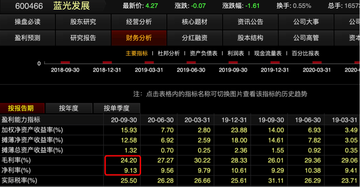Click the 2018-12-31 chart bar
The width and height of the screenshot is (360, 187).
click(x=107, y=62)
